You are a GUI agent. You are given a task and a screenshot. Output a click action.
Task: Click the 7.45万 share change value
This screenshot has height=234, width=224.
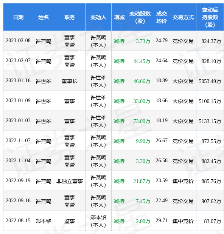coord(143,201)
